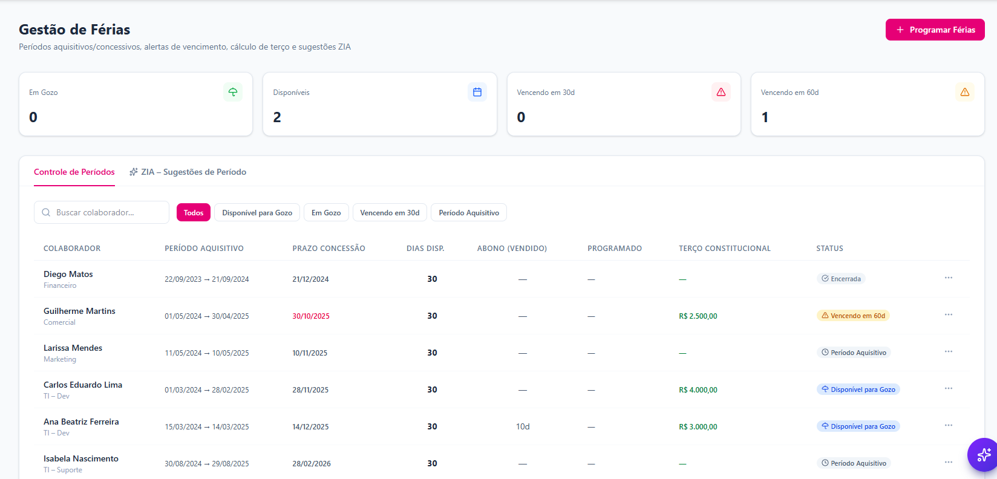Click the Vencendo em 30d summary card

[624, 104]
